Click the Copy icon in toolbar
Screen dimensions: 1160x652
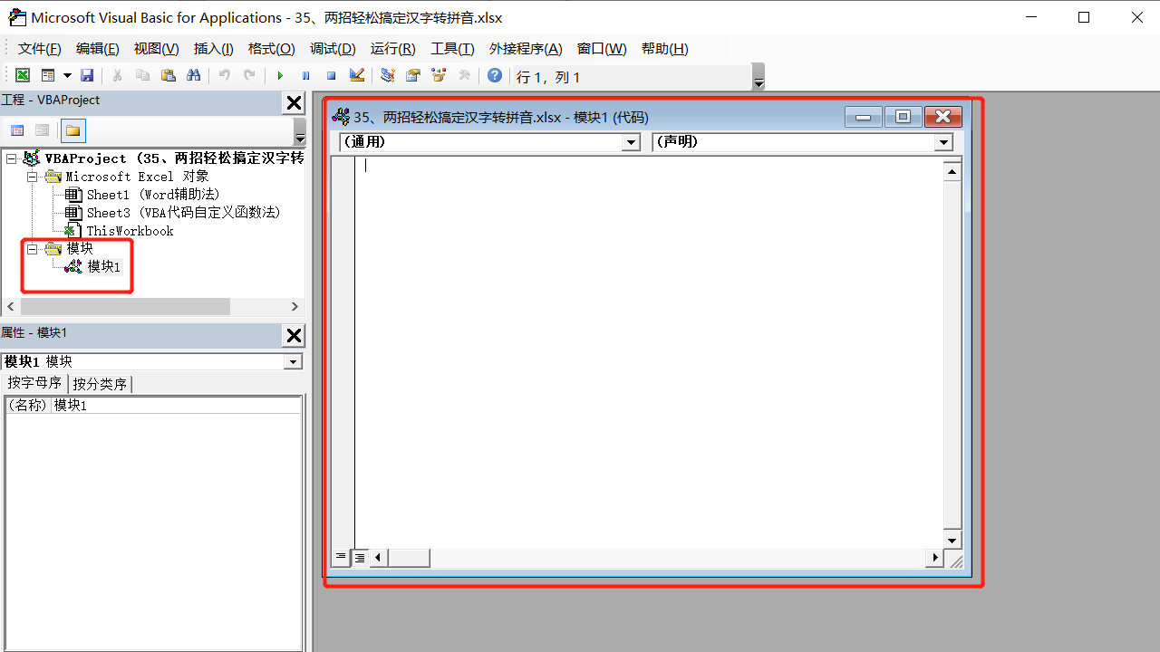(x=142, y=76)
